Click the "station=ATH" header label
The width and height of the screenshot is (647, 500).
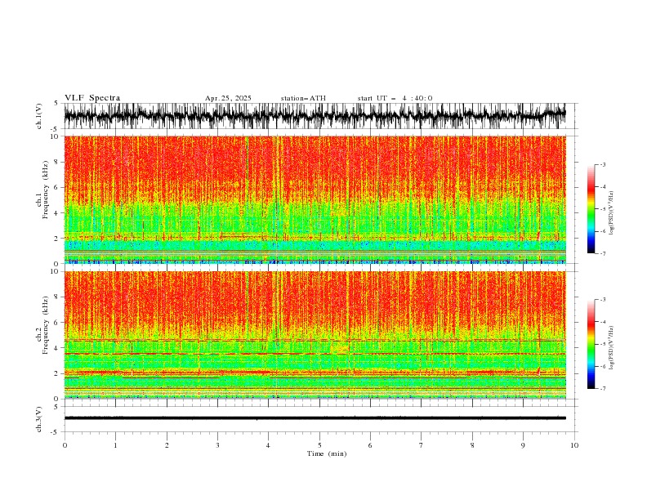(303, 98)
